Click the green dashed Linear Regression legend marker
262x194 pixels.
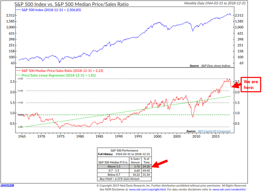tap(19, 76)
